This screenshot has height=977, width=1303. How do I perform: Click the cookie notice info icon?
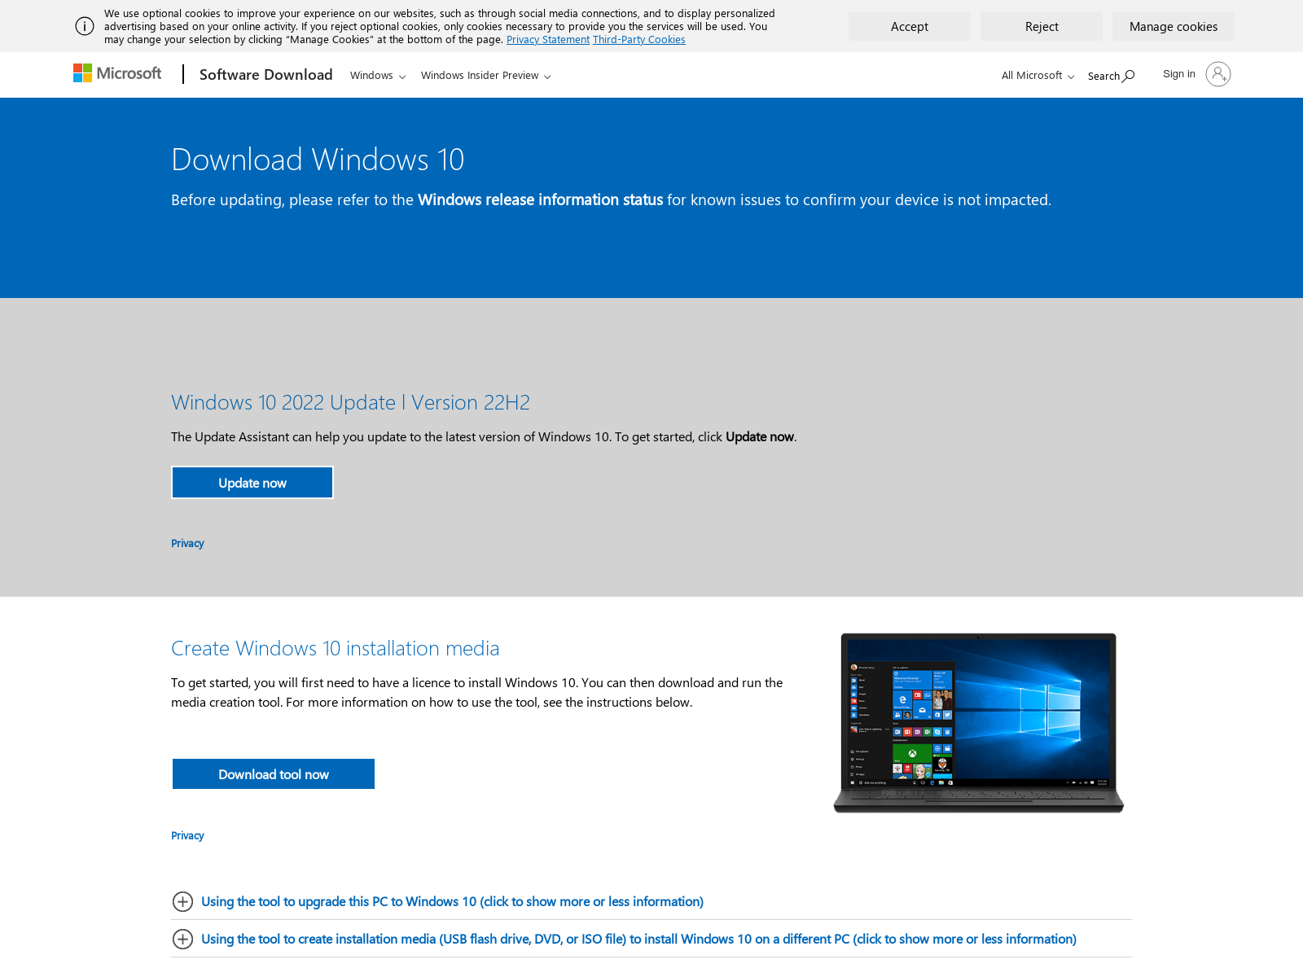point(85,26)
